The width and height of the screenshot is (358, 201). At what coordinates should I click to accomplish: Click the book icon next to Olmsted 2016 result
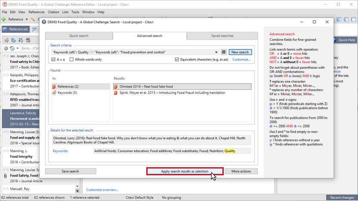(x=116, y=87)
